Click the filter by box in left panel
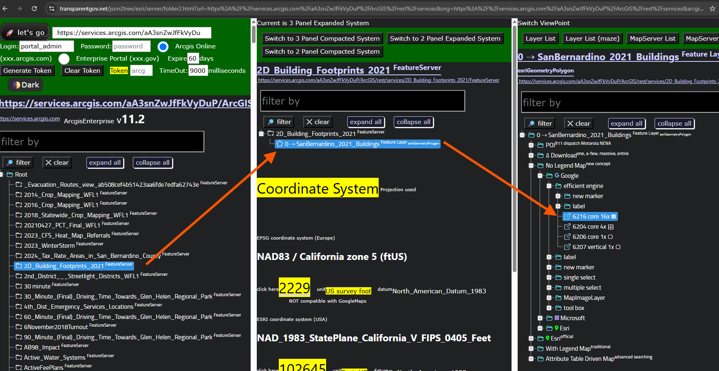This screenshot has width=719, height=371. coord(102,142)
